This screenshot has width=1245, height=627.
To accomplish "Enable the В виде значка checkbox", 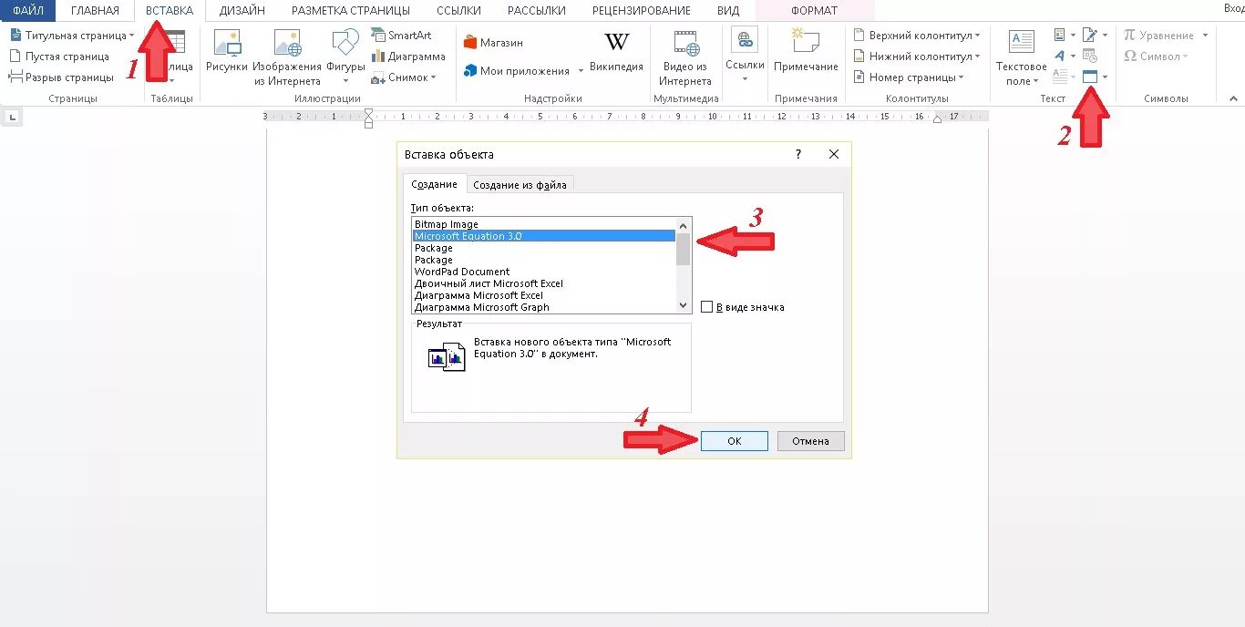I will (x=706, y=307).
